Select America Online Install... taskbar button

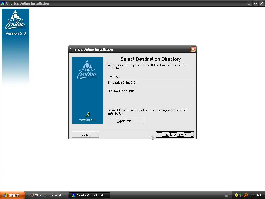90,195
